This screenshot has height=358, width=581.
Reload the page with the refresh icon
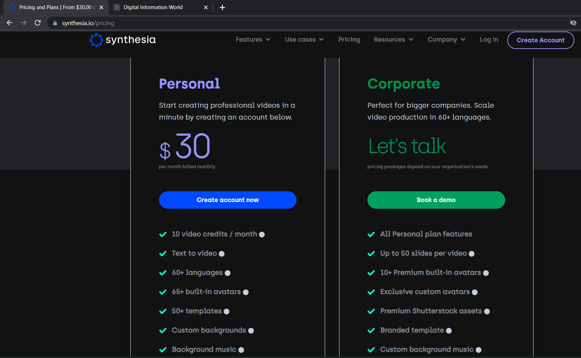click(x=38, y=23)
